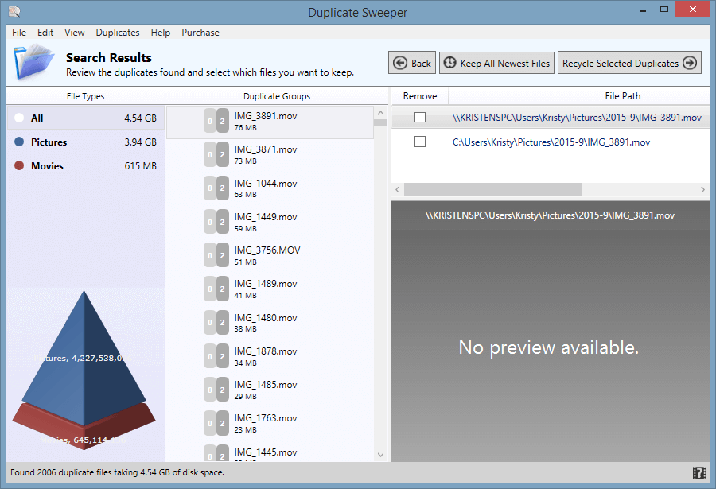
Task: Open the Help menu
Action: click(x=160, y=33)
